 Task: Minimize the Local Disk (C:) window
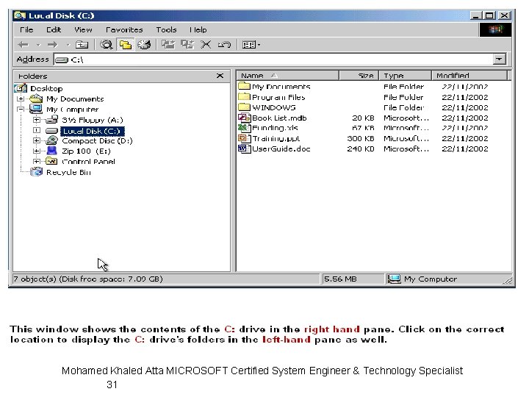475,15
